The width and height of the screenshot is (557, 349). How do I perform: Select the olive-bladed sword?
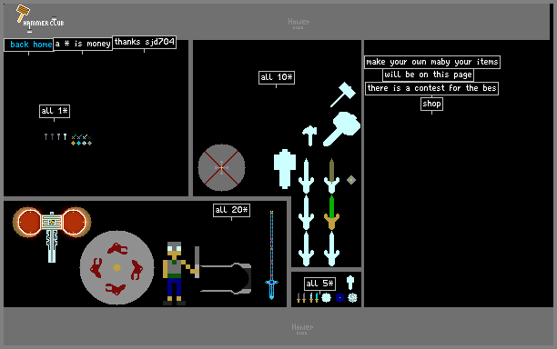(331, 175)
